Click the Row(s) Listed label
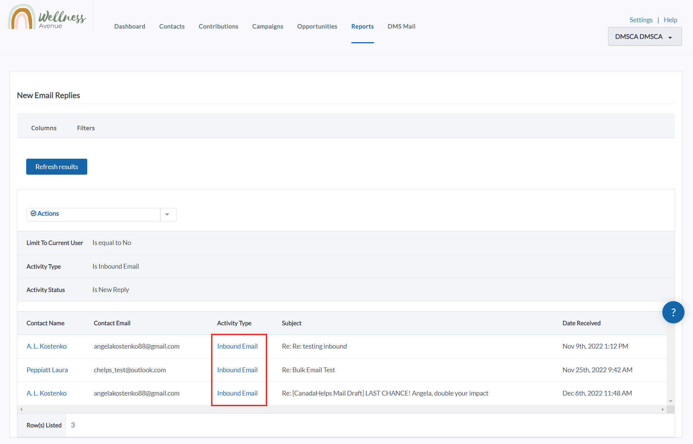Screen dimensions: 693x444 click(44, 425)
